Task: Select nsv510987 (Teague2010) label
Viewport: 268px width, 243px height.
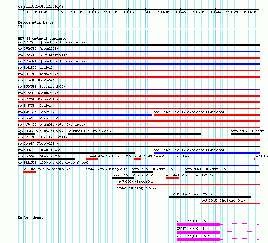Action: coord(38,144)
